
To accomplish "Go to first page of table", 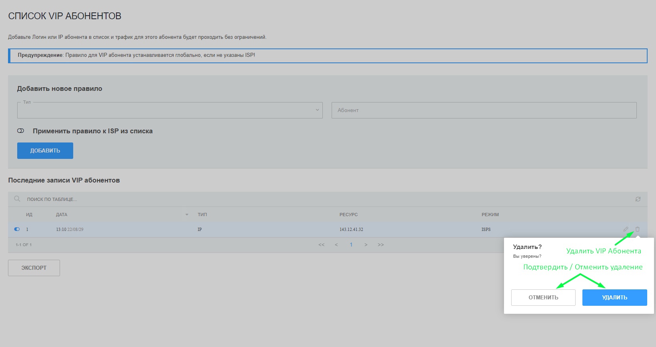I will (x=321, y=245).
